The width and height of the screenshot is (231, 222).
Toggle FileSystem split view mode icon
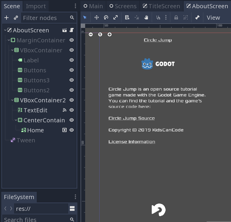click(x=72, y=208)
